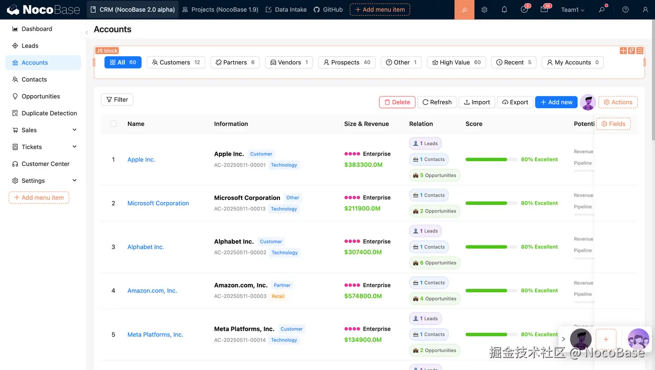Screen dimensions: 655x370
Task: Open the user profile icon
Action: 645,10
